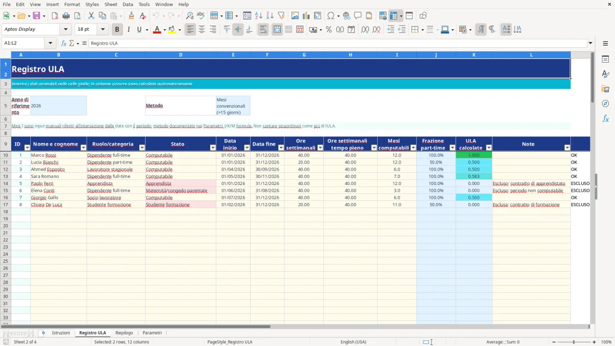Screen dimensions: 615x346
Task: Toggle AutoFilter funnel button
Action: (281, 16)
